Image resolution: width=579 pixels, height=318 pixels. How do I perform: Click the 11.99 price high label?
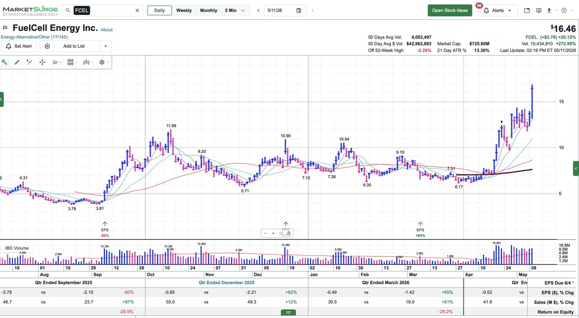pos(171,125)
